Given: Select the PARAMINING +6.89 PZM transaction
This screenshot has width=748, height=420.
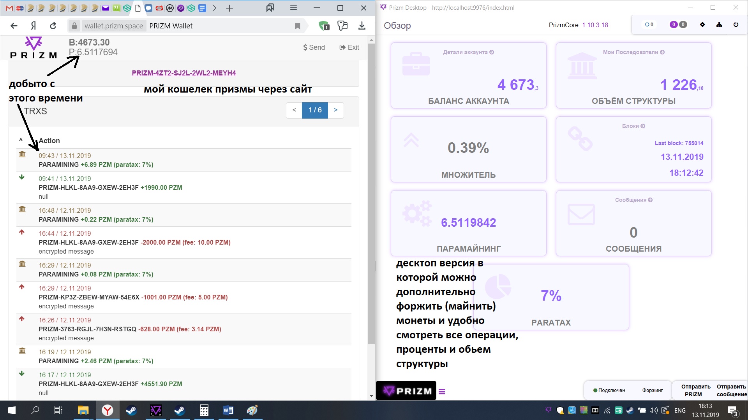Looking at the screenshot, I should click(x=184, y=160).
